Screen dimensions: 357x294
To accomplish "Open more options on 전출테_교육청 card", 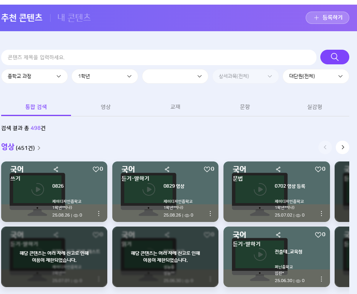I will click(x=321, y=279).
